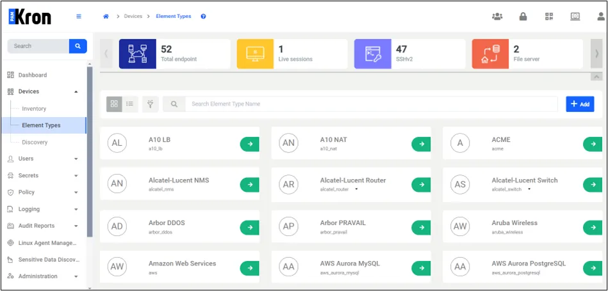Show previous summary cards with left arrow

pos(106,54)
